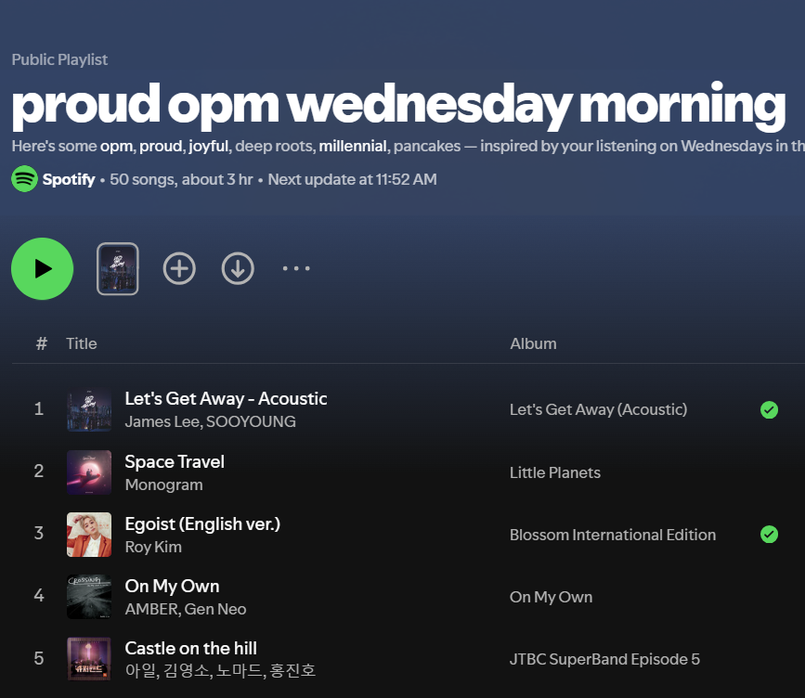This screenshot has height=698, width=805.
Task: Click the Title column header
Action: (81, 343)
